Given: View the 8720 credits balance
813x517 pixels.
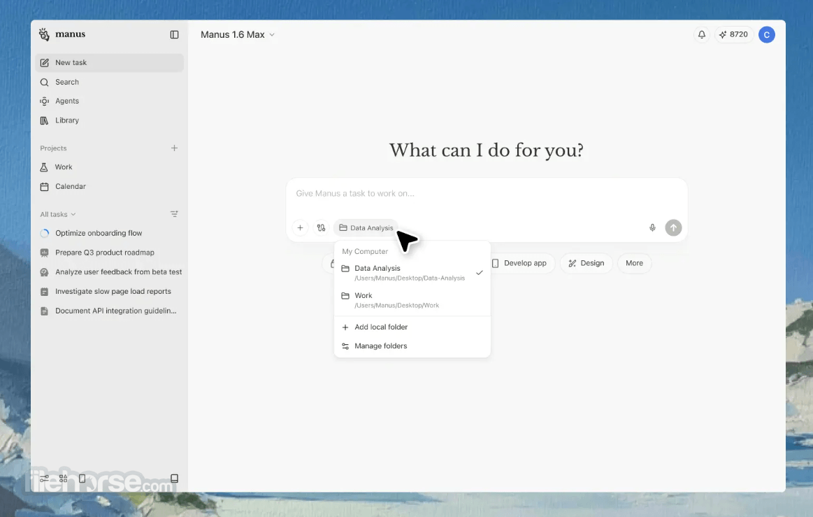Looking at the screenshot, I should coord(734,35).
